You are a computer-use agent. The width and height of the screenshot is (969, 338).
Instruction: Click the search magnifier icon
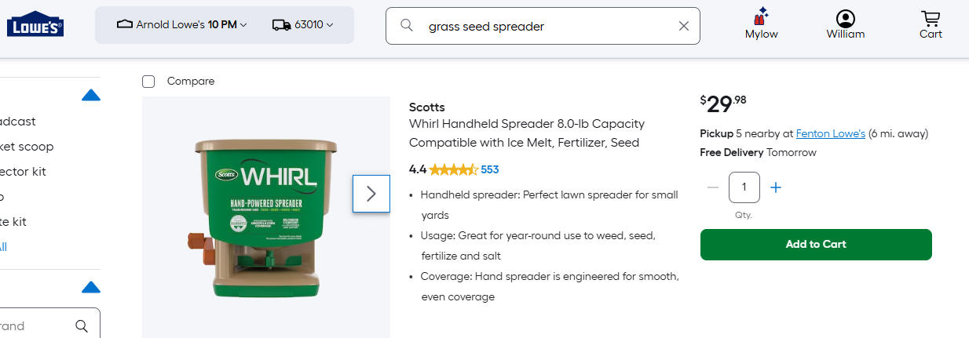point(407,26)
